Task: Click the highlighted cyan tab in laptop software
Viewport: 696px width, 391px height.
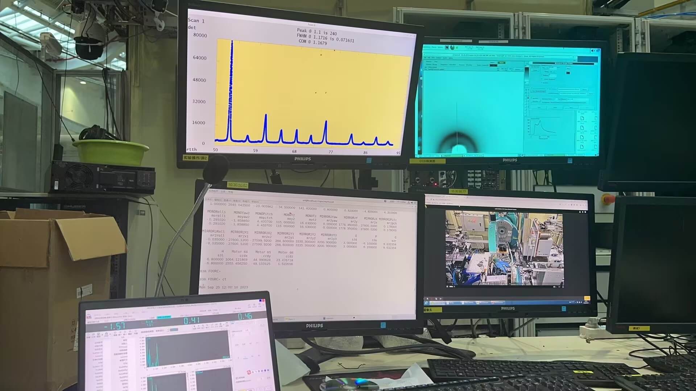Action: point(164,317)
